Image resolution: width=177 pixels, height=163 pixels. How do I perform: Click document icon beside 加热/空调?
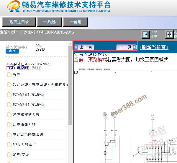pos(9,155)
